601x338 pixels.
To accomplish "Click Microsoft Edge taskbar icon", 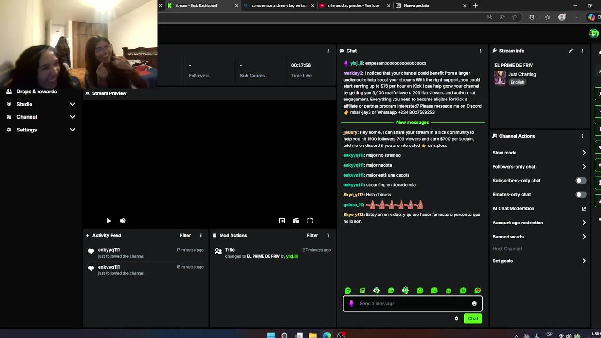I will pos(327,335).
